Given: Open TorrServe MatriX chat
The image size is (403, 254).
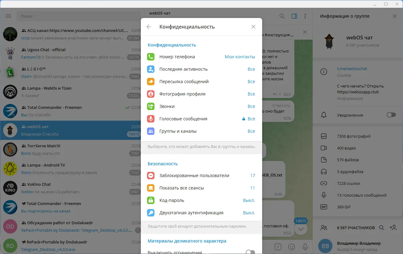Looking at the screenshot, I should [71, 149].
